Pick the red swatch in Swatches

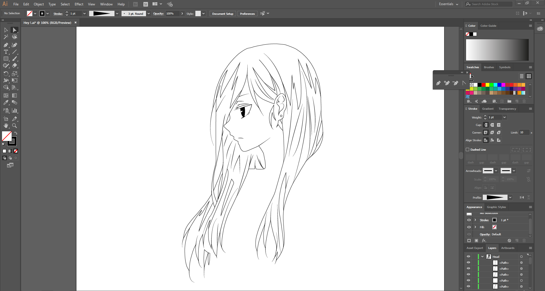coord(483,85)
